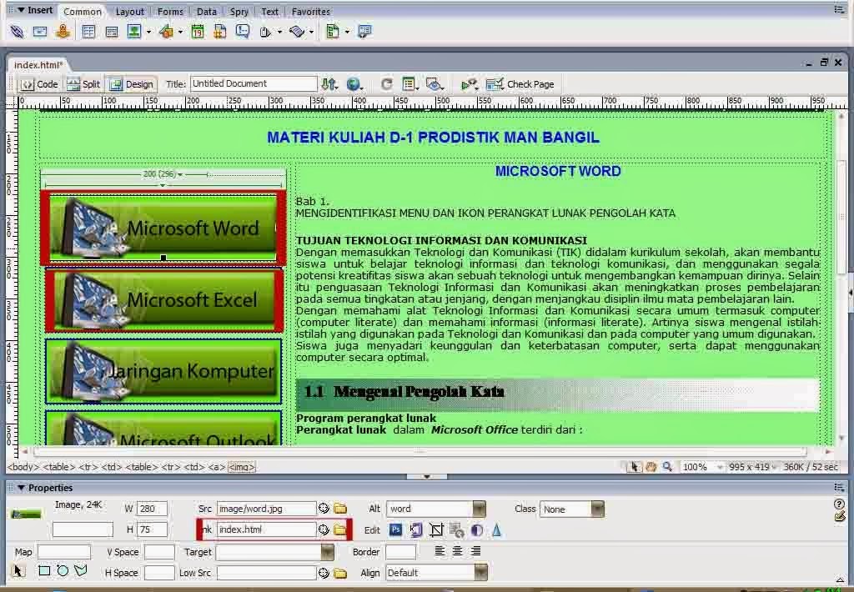Collapse the Properties panel
This screenshot has width=854, height=592.
point(21,488)
